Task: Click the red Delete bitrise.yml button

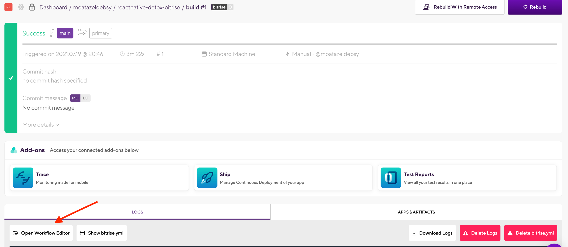Action: click(531, 233)
